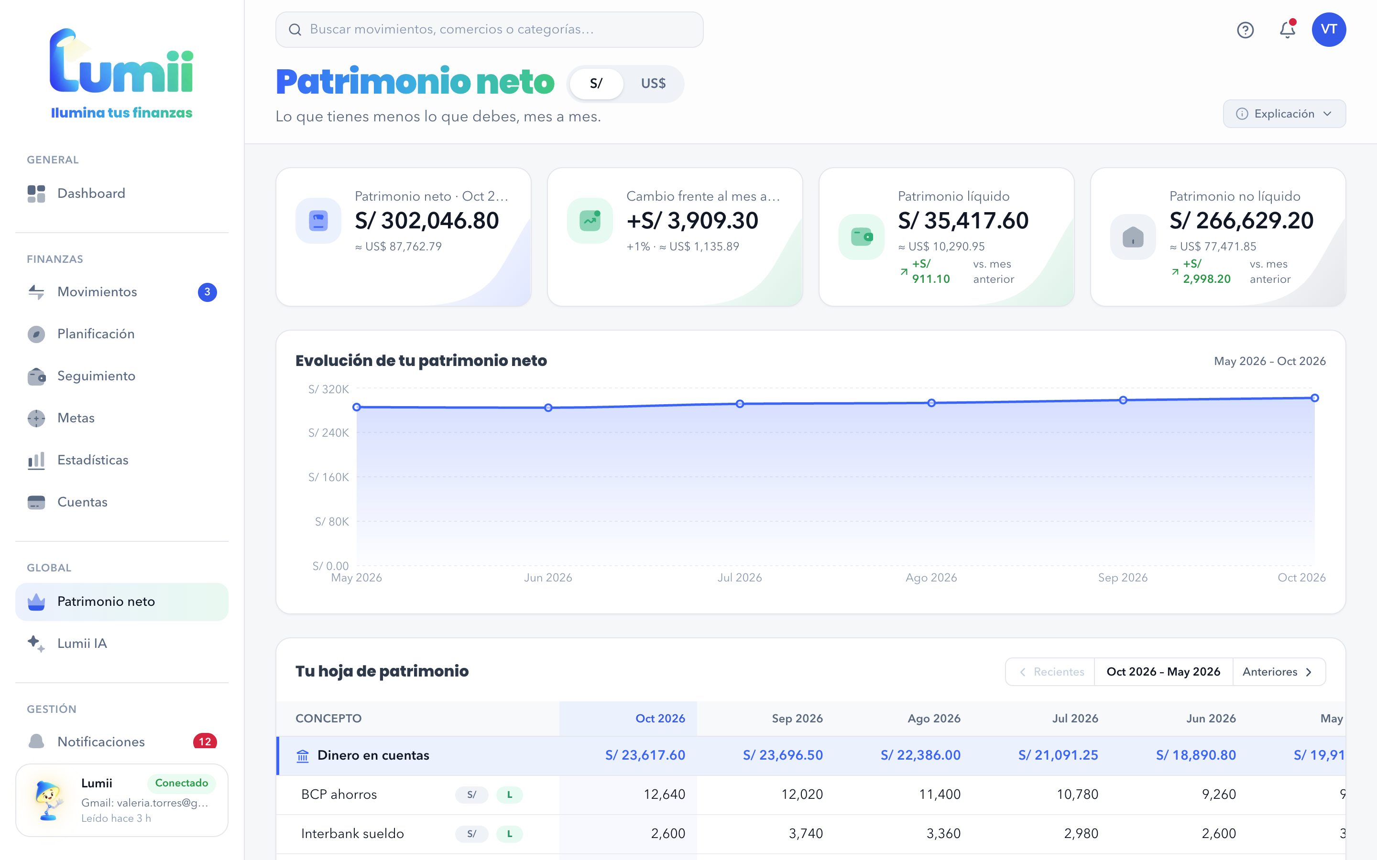
Task: Click the Notificaciones bell icon in sidebar
Action: click(x=36, y=742)
